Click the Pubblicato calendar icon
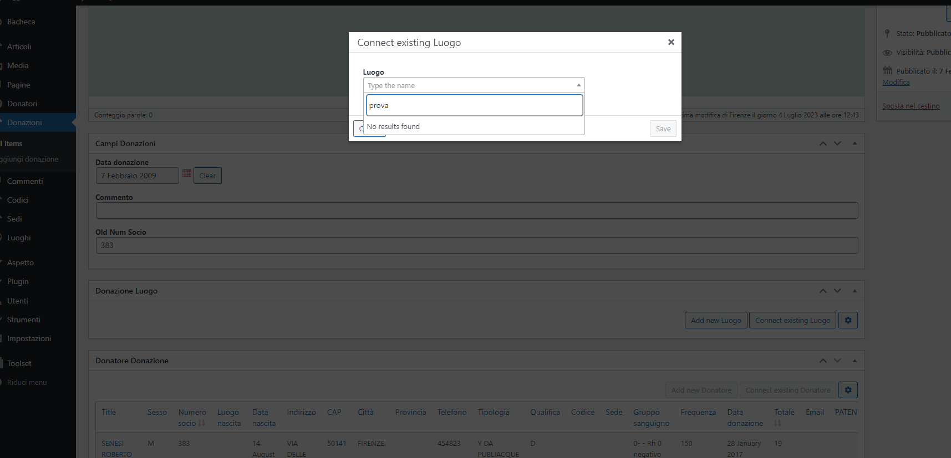 [x=887, y=71]
